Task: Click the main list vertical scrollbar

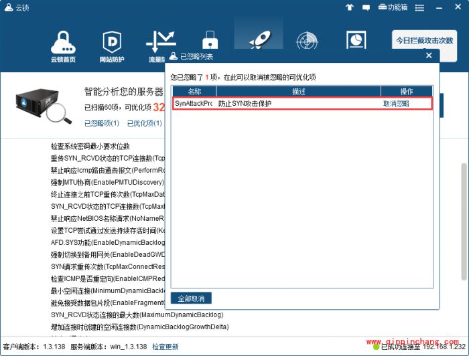Action: (464, 221)
